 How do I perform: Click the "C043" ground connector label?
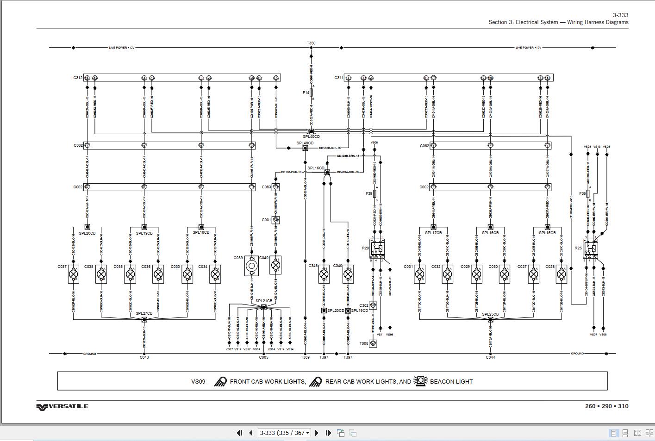point(144,357)
